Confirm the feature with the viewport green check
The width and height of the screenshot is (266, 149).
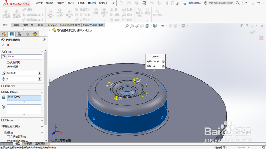point(253,32)
